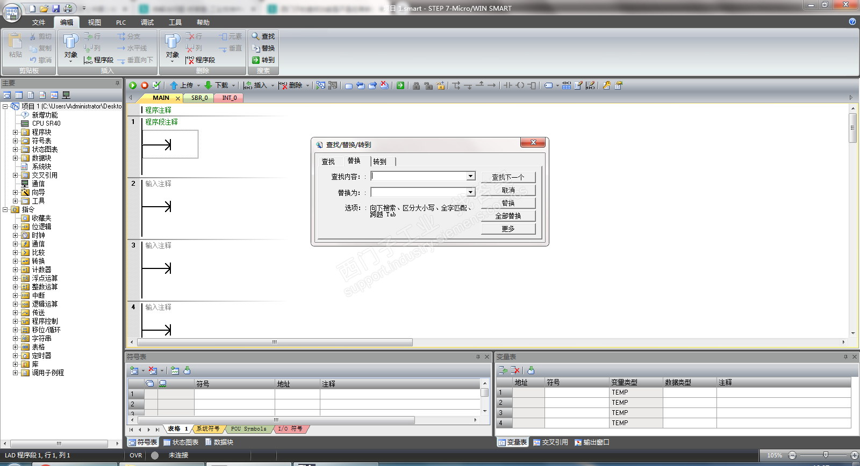Click the Open folder icon in quick access bar
860x466 pixels.
(44, 8)
